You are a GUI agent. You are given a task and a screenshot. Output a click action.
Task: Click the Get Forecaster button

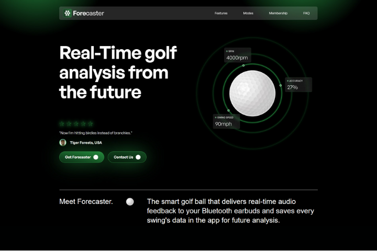(x=82, y=157)
